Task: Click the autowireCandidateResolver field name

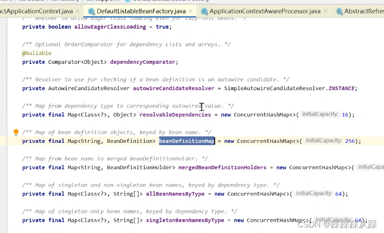Action: (x=173, y=88)
